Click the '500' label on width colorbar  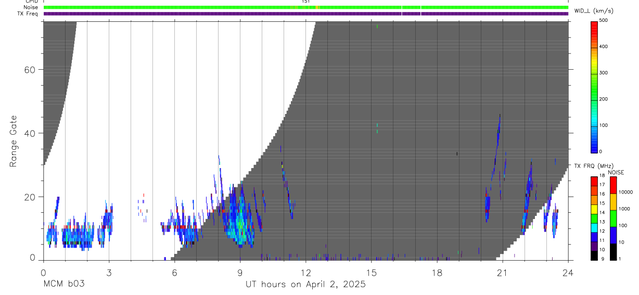603,20
